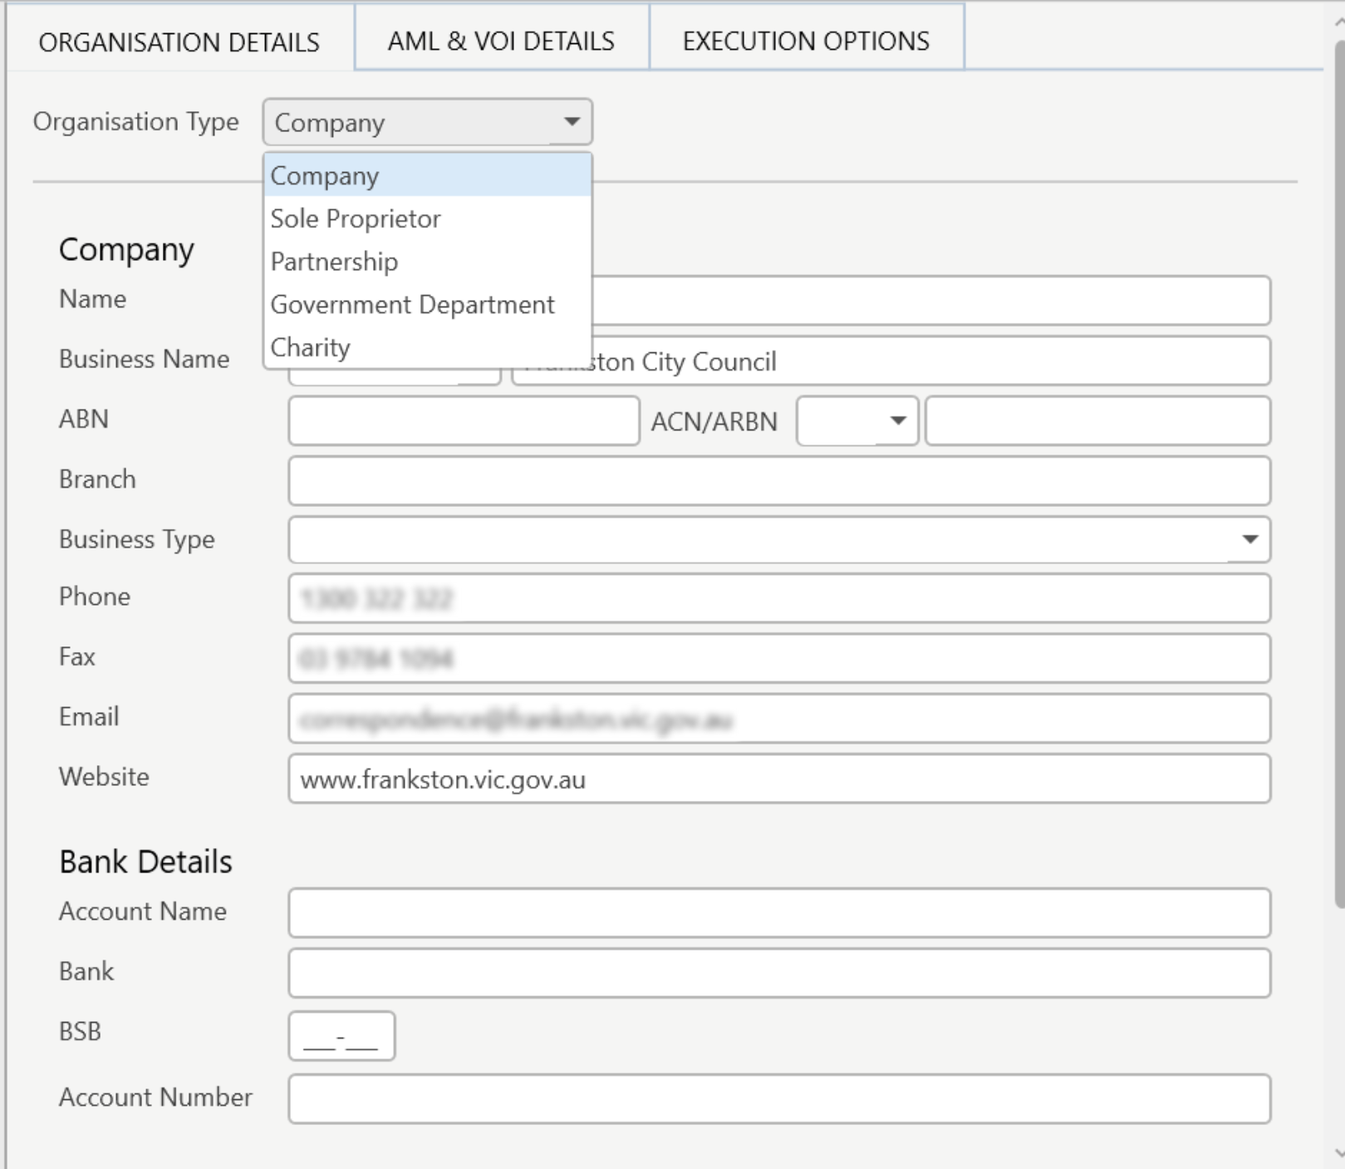Image resolution: width=1345 pixels, height=1169 pixels.
Task: Focus the Branch text field
Action: [x=778, y=480]
